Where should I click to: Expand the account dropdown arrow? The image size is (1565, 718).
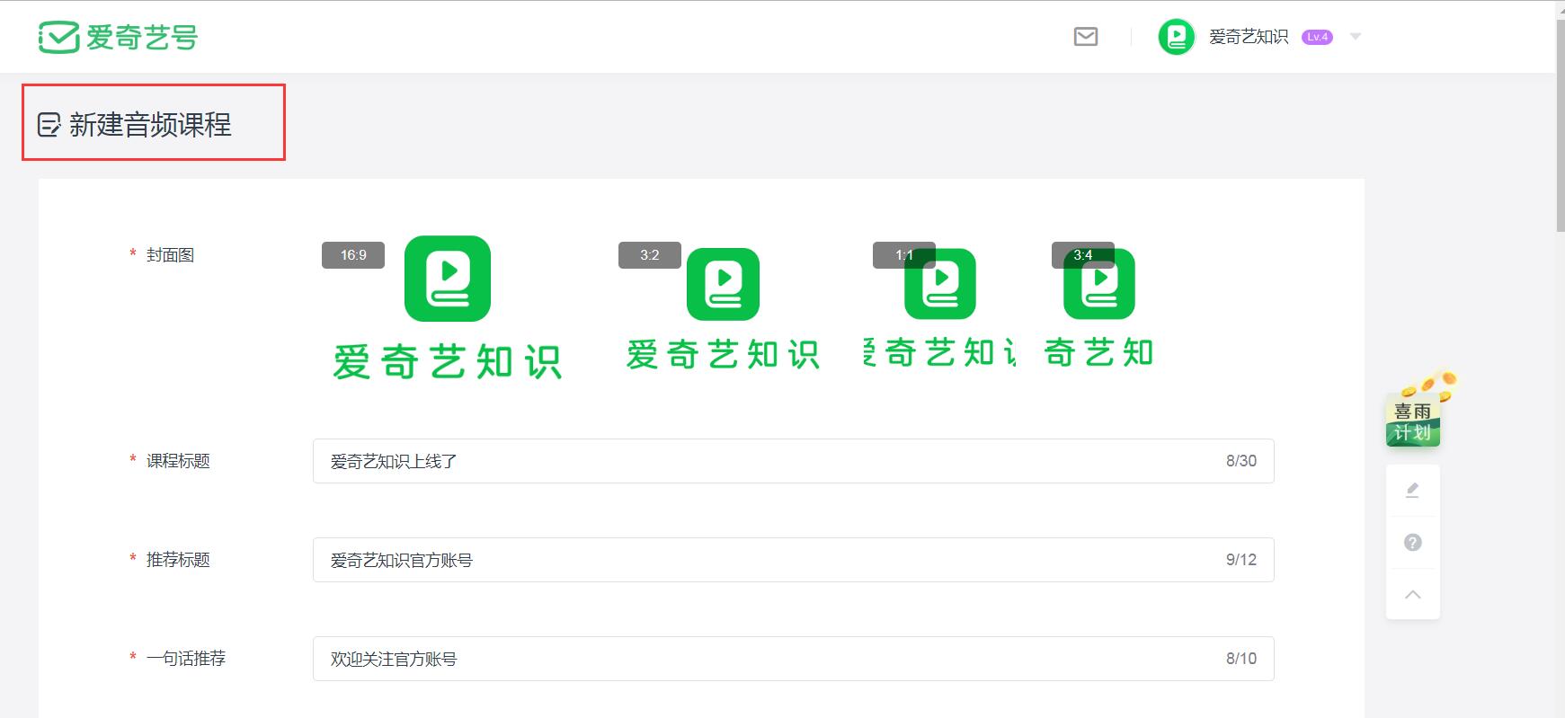coord(1356,37)
